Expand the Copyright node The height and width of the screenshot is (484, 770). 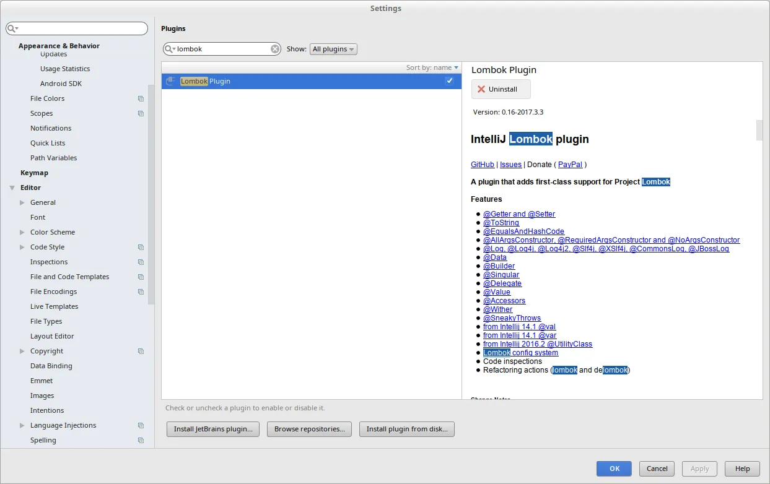(22, 351)
